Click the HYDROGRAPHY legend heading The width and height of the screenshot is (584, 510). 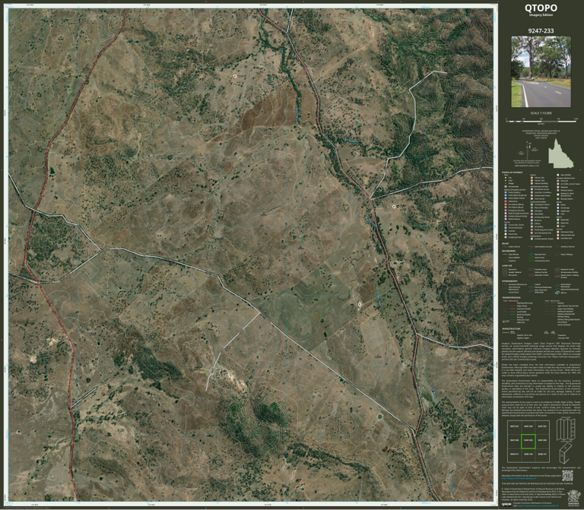[509, 281]
